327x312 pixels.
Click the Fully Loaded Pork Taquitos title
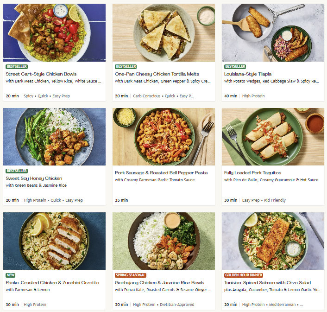point(253,173)
